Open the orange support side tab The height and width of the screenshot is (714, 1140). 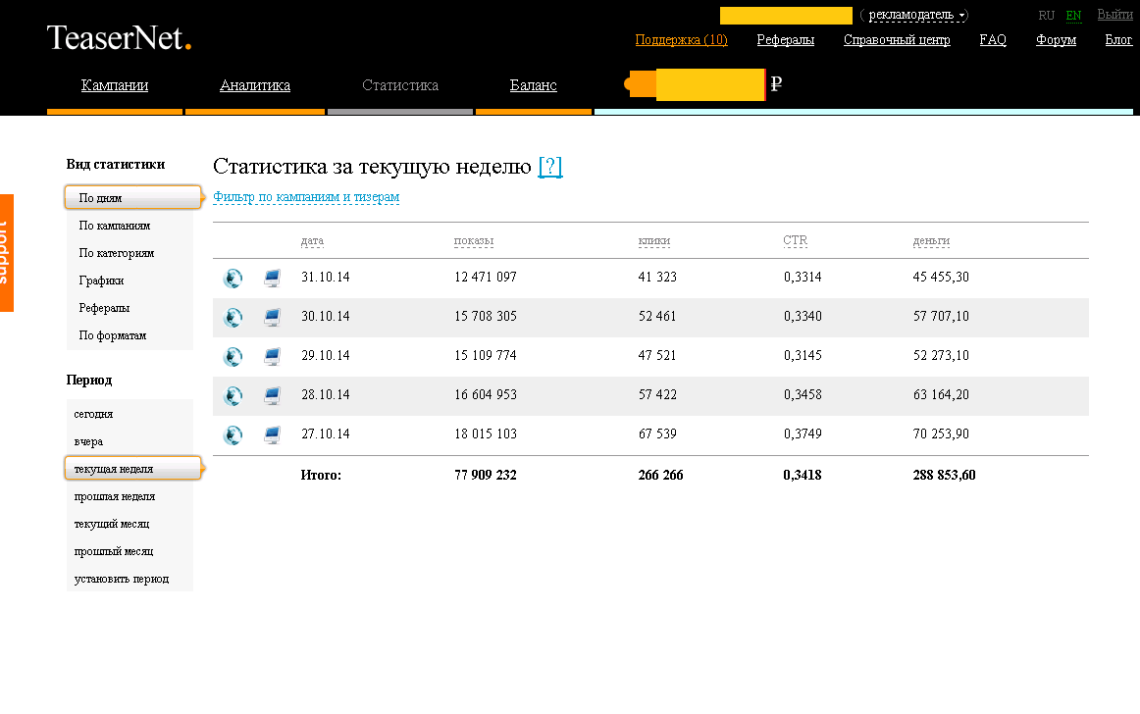tap(6, 252)
